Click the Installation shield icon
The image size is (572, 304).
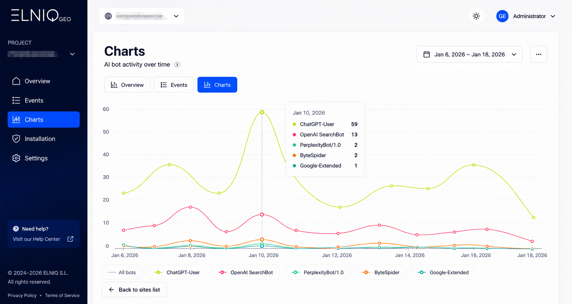(x=16, y=139)
